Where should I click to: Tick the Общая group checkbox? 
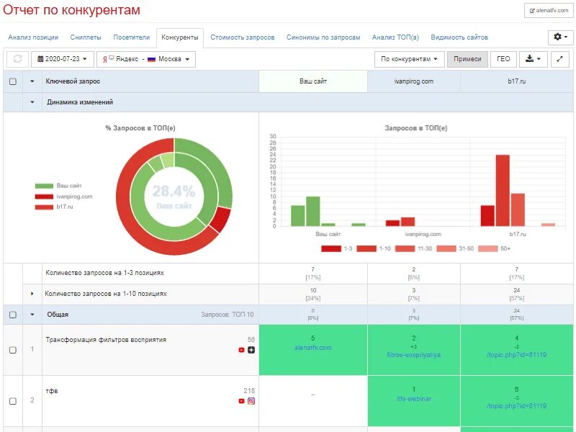(x=13, y=315)
